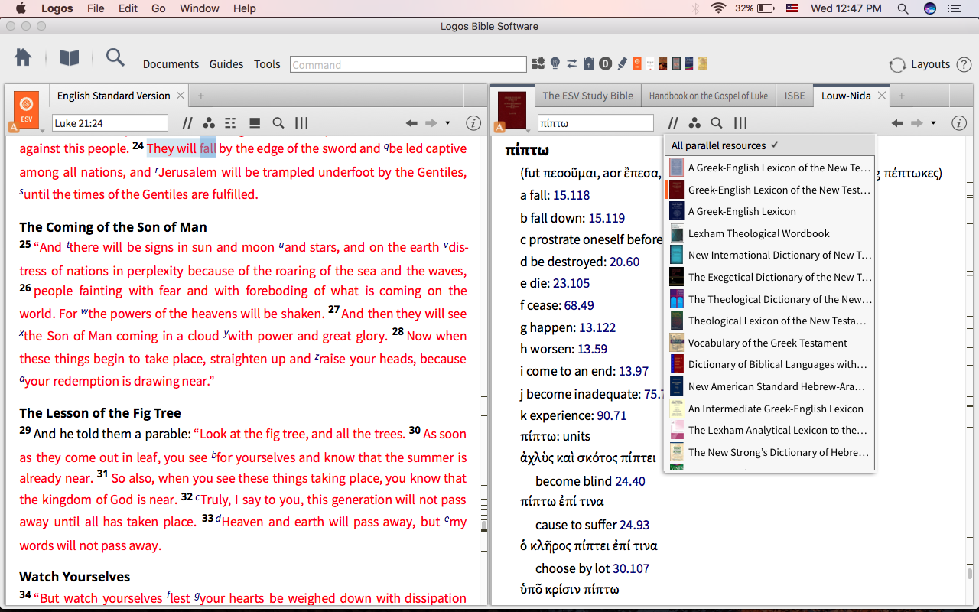Open the Go menu
Viewport: 979px width, 612px height.
click(158, 8)
